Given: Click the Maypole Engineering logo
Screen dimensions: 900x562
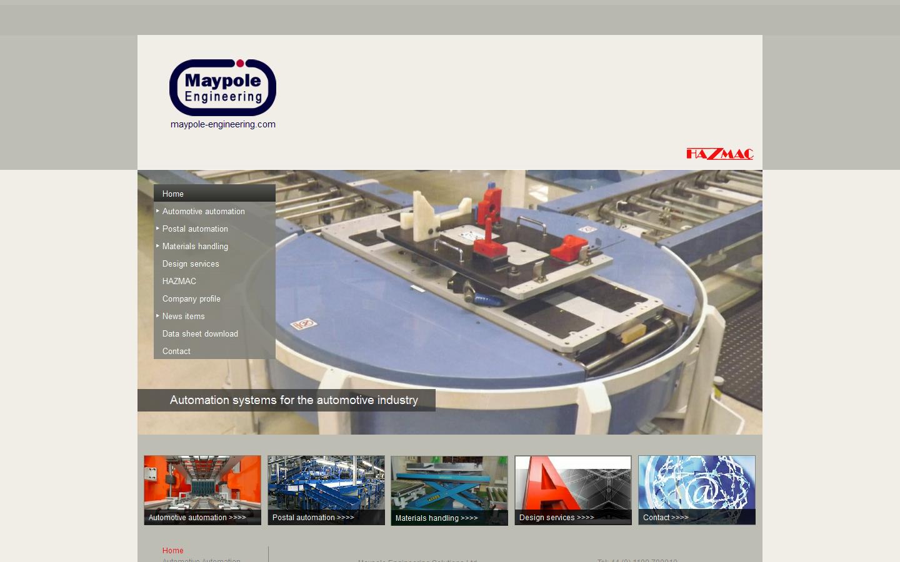Looking at the screenshot, I should click(222, 87).
